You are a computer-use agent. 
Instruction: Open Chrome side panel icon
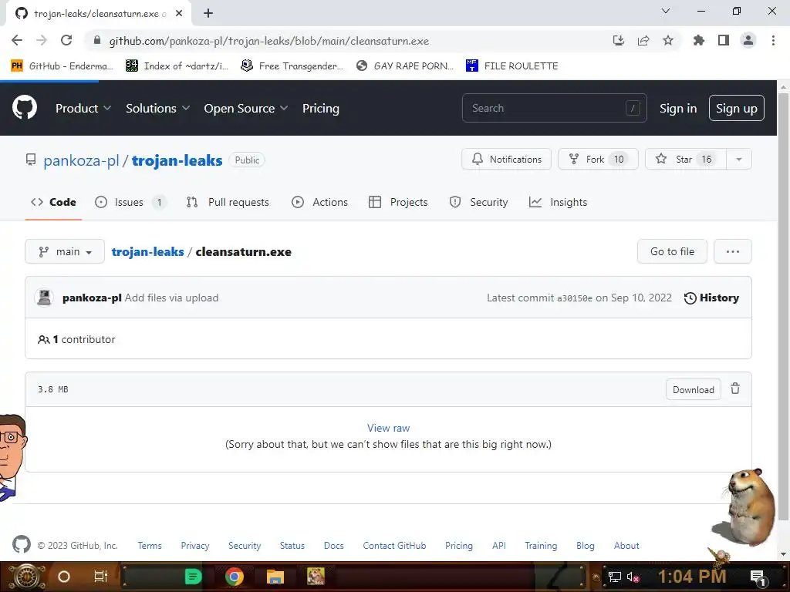[x=724, y=40]
